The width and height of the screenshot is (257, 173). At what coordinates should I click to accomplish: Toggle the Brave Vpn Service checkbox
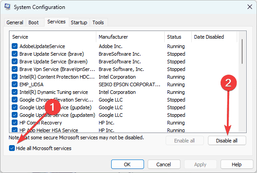coord(14,69)
